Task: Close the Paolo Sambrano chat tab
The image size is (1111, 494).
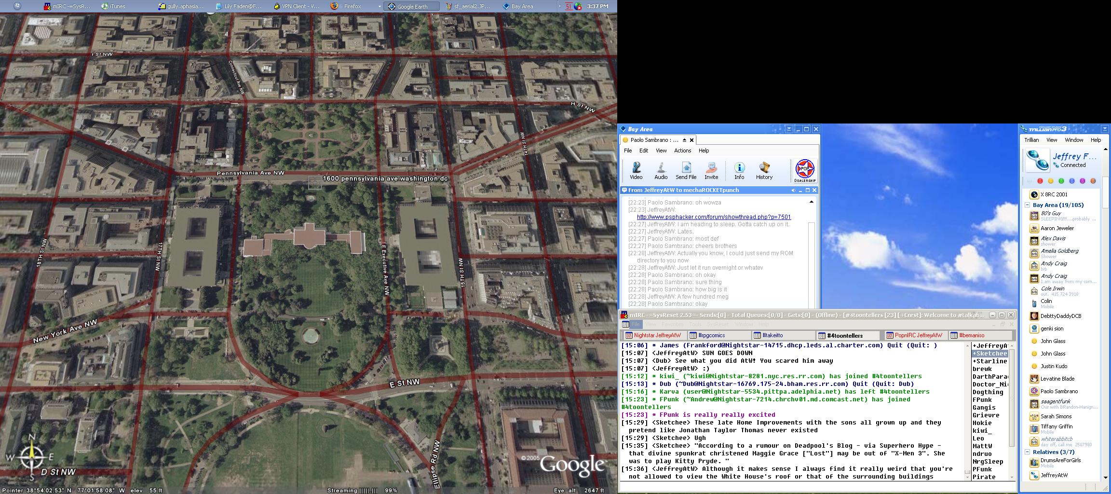Action: [x=691, y=140]
